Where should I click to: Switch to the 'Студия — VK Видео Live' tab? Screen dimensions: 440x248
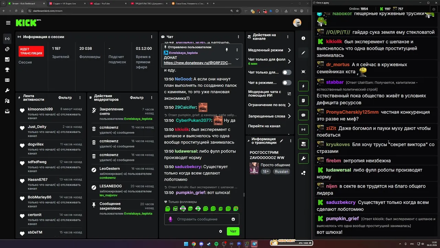coord(67,3)
